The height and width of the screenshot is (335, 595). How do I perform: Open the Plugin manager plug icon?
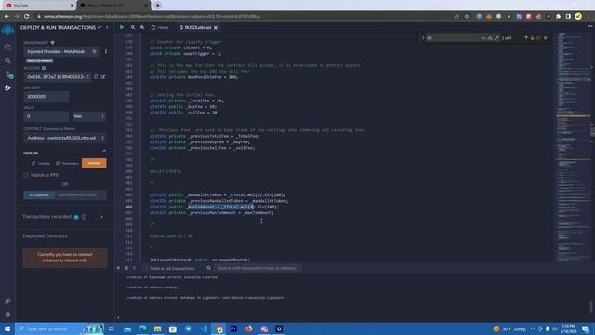tap(7, 301)
